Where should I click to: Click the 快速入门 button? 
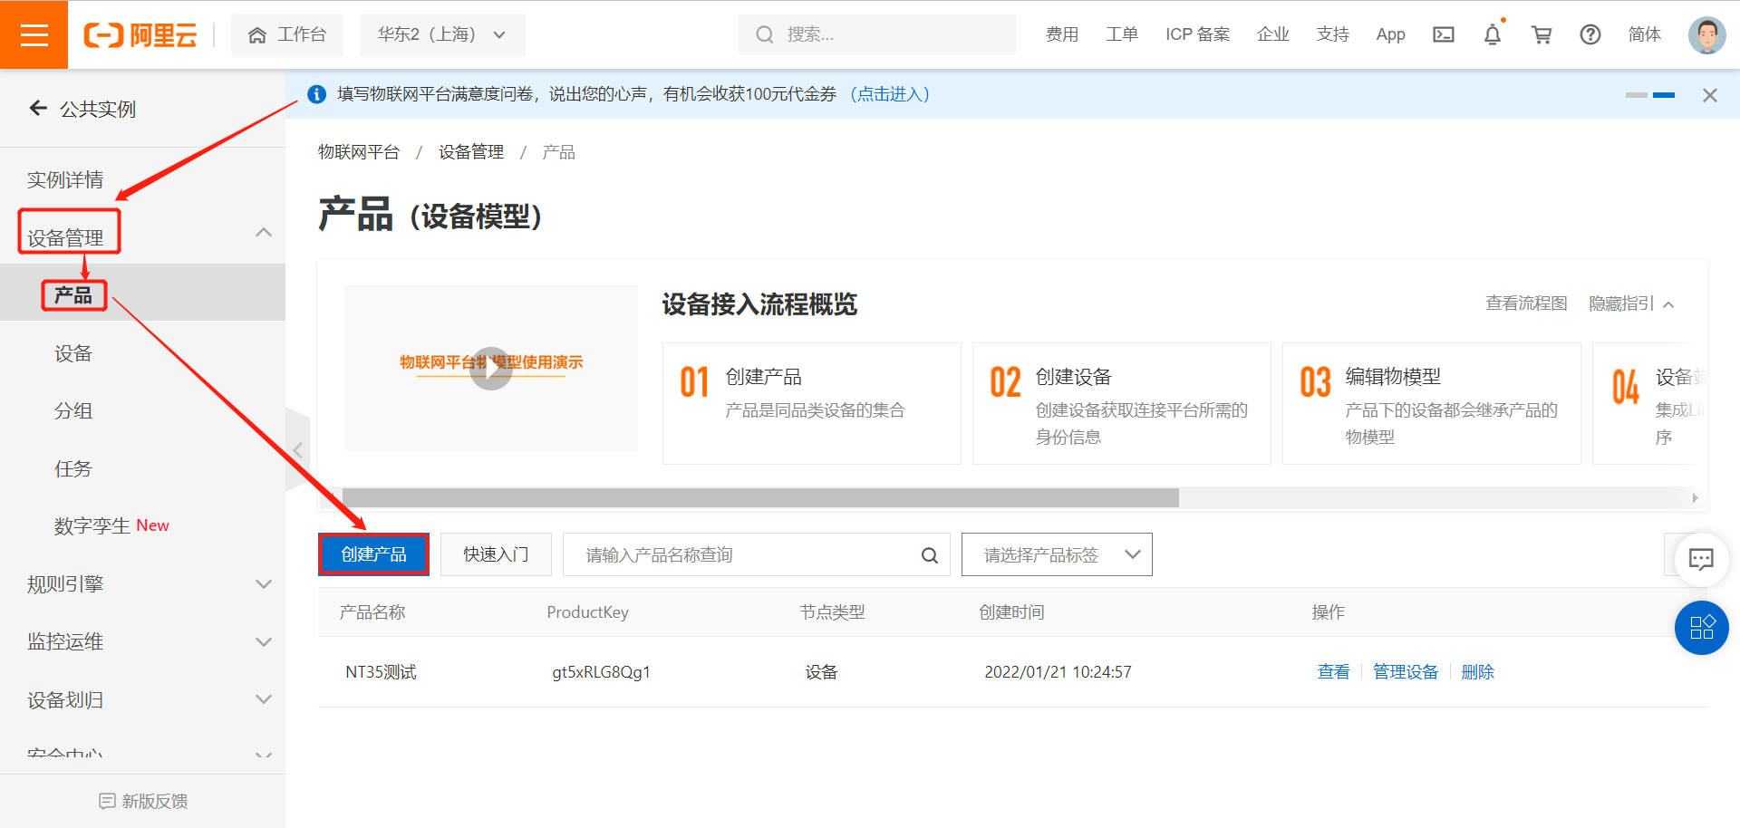coord(496,554)
